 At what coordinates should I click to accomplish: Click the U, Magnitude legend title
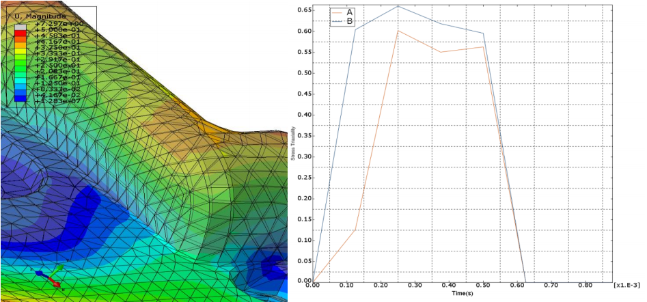click(x=40, y=16)
